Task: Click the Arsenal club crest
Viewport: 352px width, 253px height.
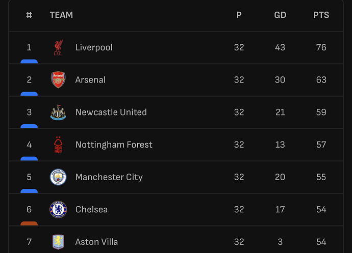Action: pos(58,80)
